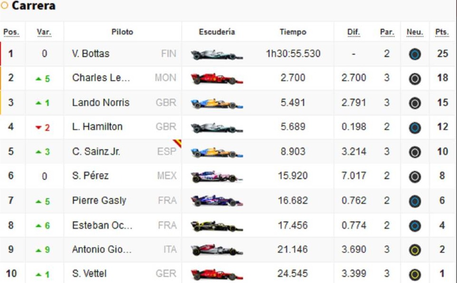Click the Neu. column header
Viewport: 457px width, 283px height.
(415, 32)
